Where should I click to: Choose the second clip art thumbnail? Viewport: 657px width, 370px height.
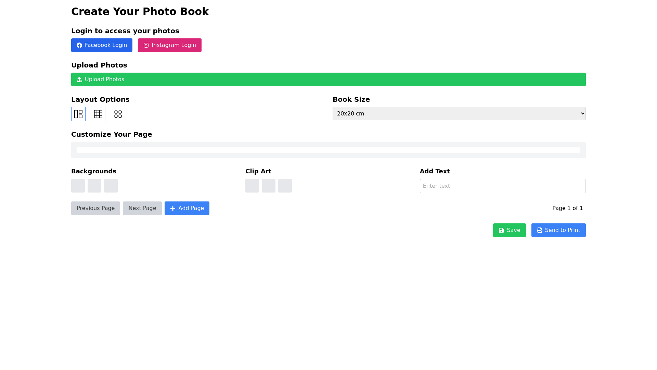tap(269, 186)
